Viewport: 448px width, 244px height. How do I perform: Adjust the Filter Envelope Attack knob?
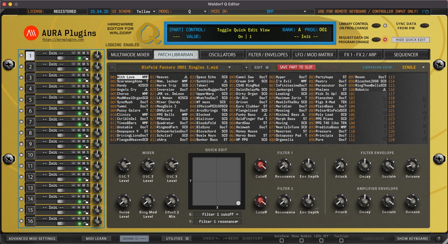340,165
